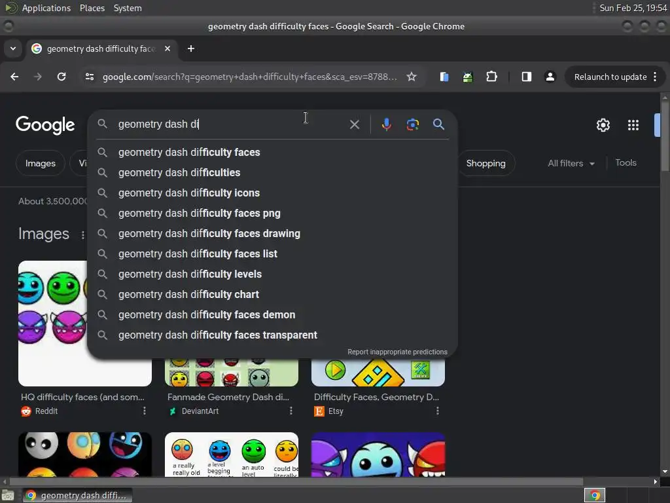Viewport: 670px width, 503px height.
Task: Submit the search with the magnifier button
Action: point(438,124)
